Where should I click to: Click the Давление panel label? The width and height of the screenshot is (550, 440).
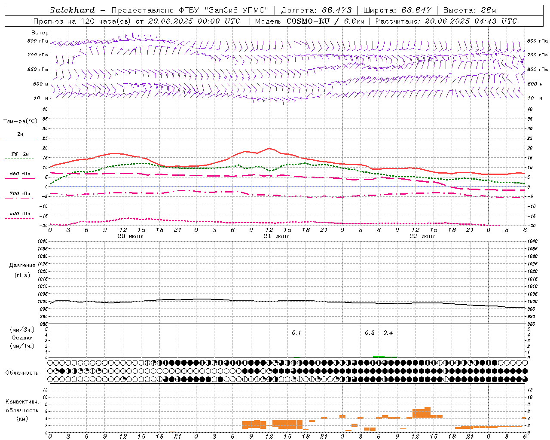22,266
